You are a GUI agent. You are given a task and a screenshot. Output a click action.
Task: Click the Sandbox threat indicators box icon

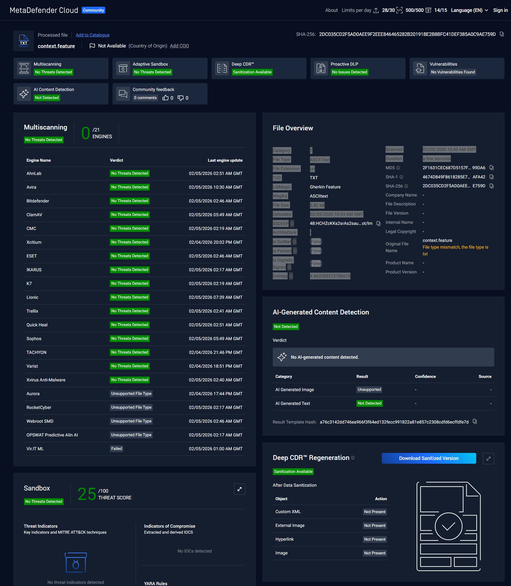pyautogui.click(x=76, y=562)
